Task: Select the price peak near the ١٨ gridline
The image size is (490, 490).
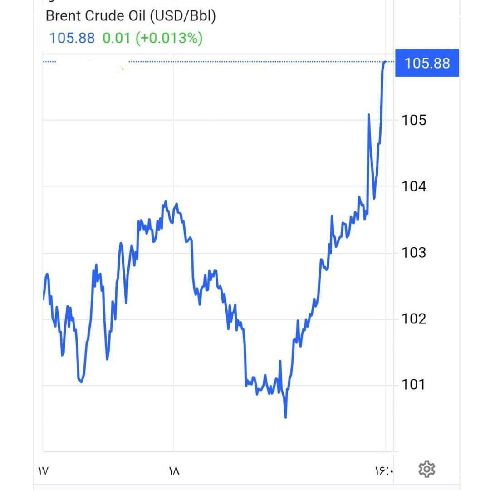Action: click(x=166, y=201)
